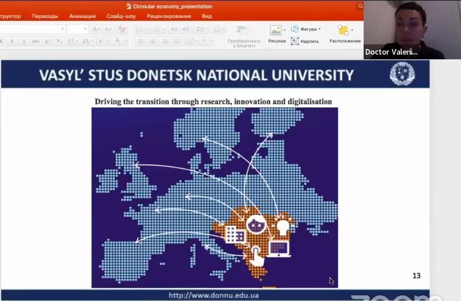
Task: Expand the font color arrow
Action: coord(125,41)
